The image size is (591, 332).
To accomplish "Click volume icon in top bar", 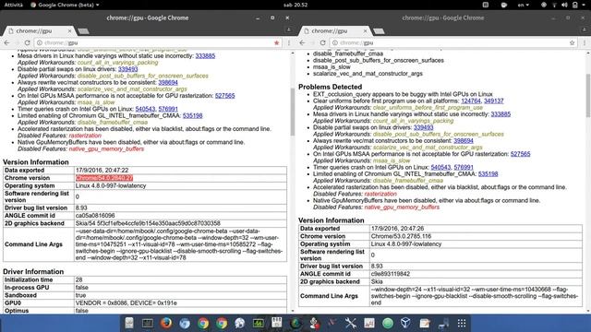I will (x=564, y=5).
